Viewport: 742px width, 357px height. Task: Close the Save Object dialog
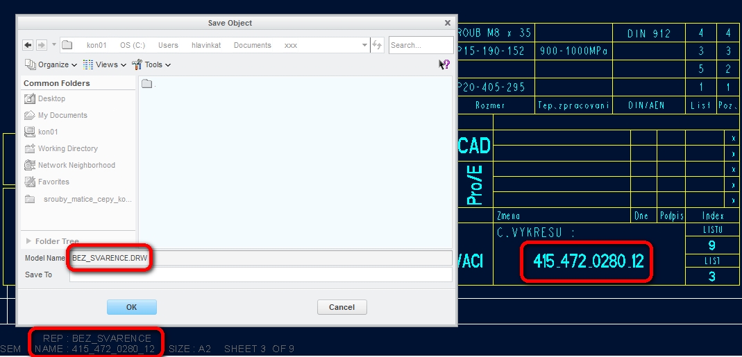tap(447, 23)
